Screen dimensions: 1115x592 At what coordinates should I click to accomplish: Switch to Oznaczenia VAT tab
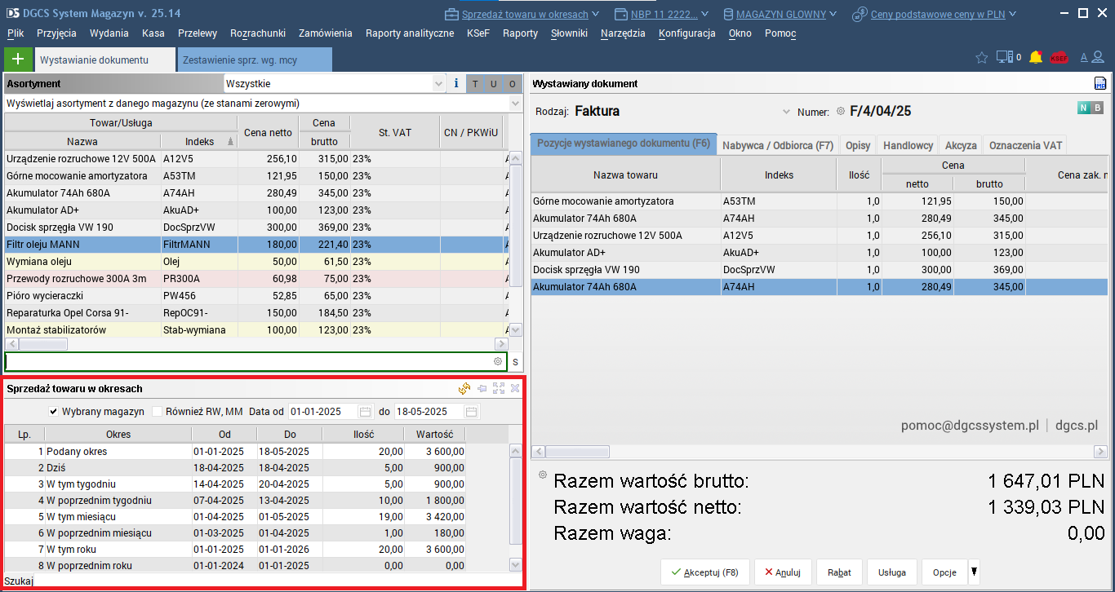1025,145
